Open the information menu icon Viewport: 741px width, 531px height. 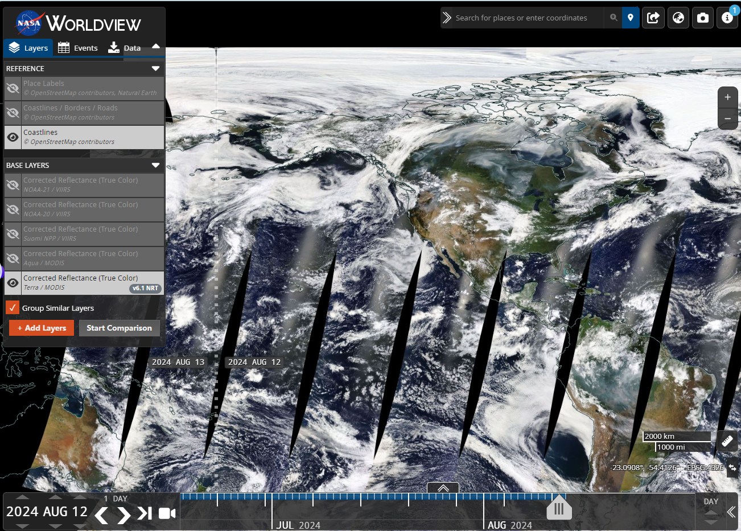[x=727, y=18]
